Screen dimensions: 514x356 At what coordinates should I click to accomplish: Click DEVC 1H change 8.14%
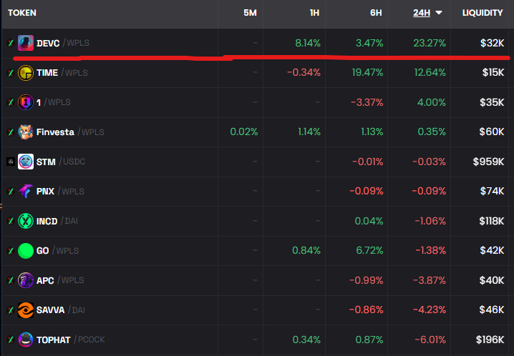click(x=308, y=43)
